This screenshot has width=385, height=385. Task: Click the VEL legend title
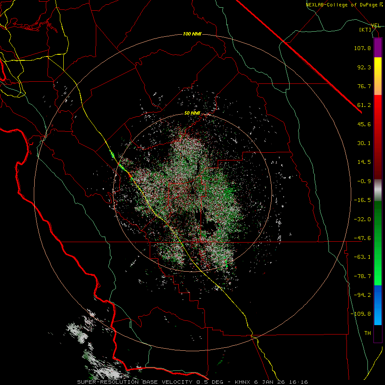point(376,26)
